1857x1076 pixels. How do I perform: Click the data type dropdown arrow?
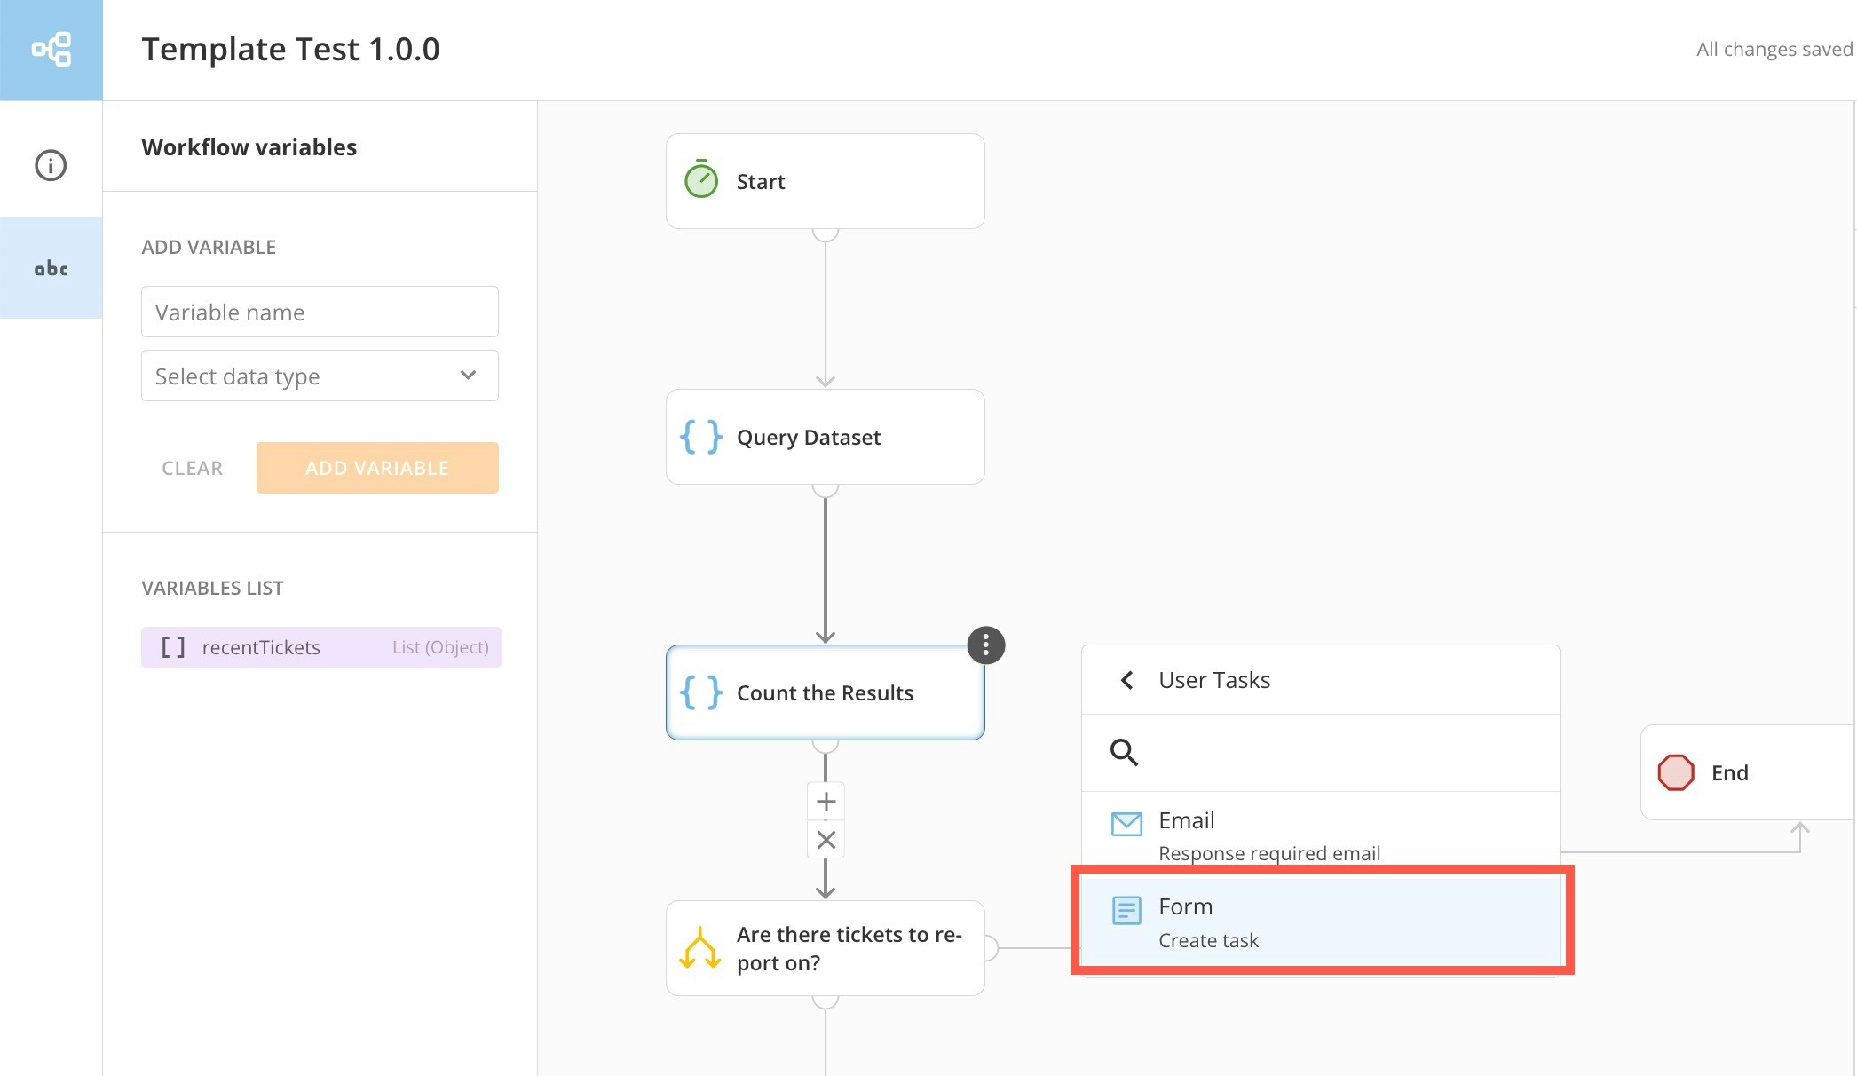point(468,376)
